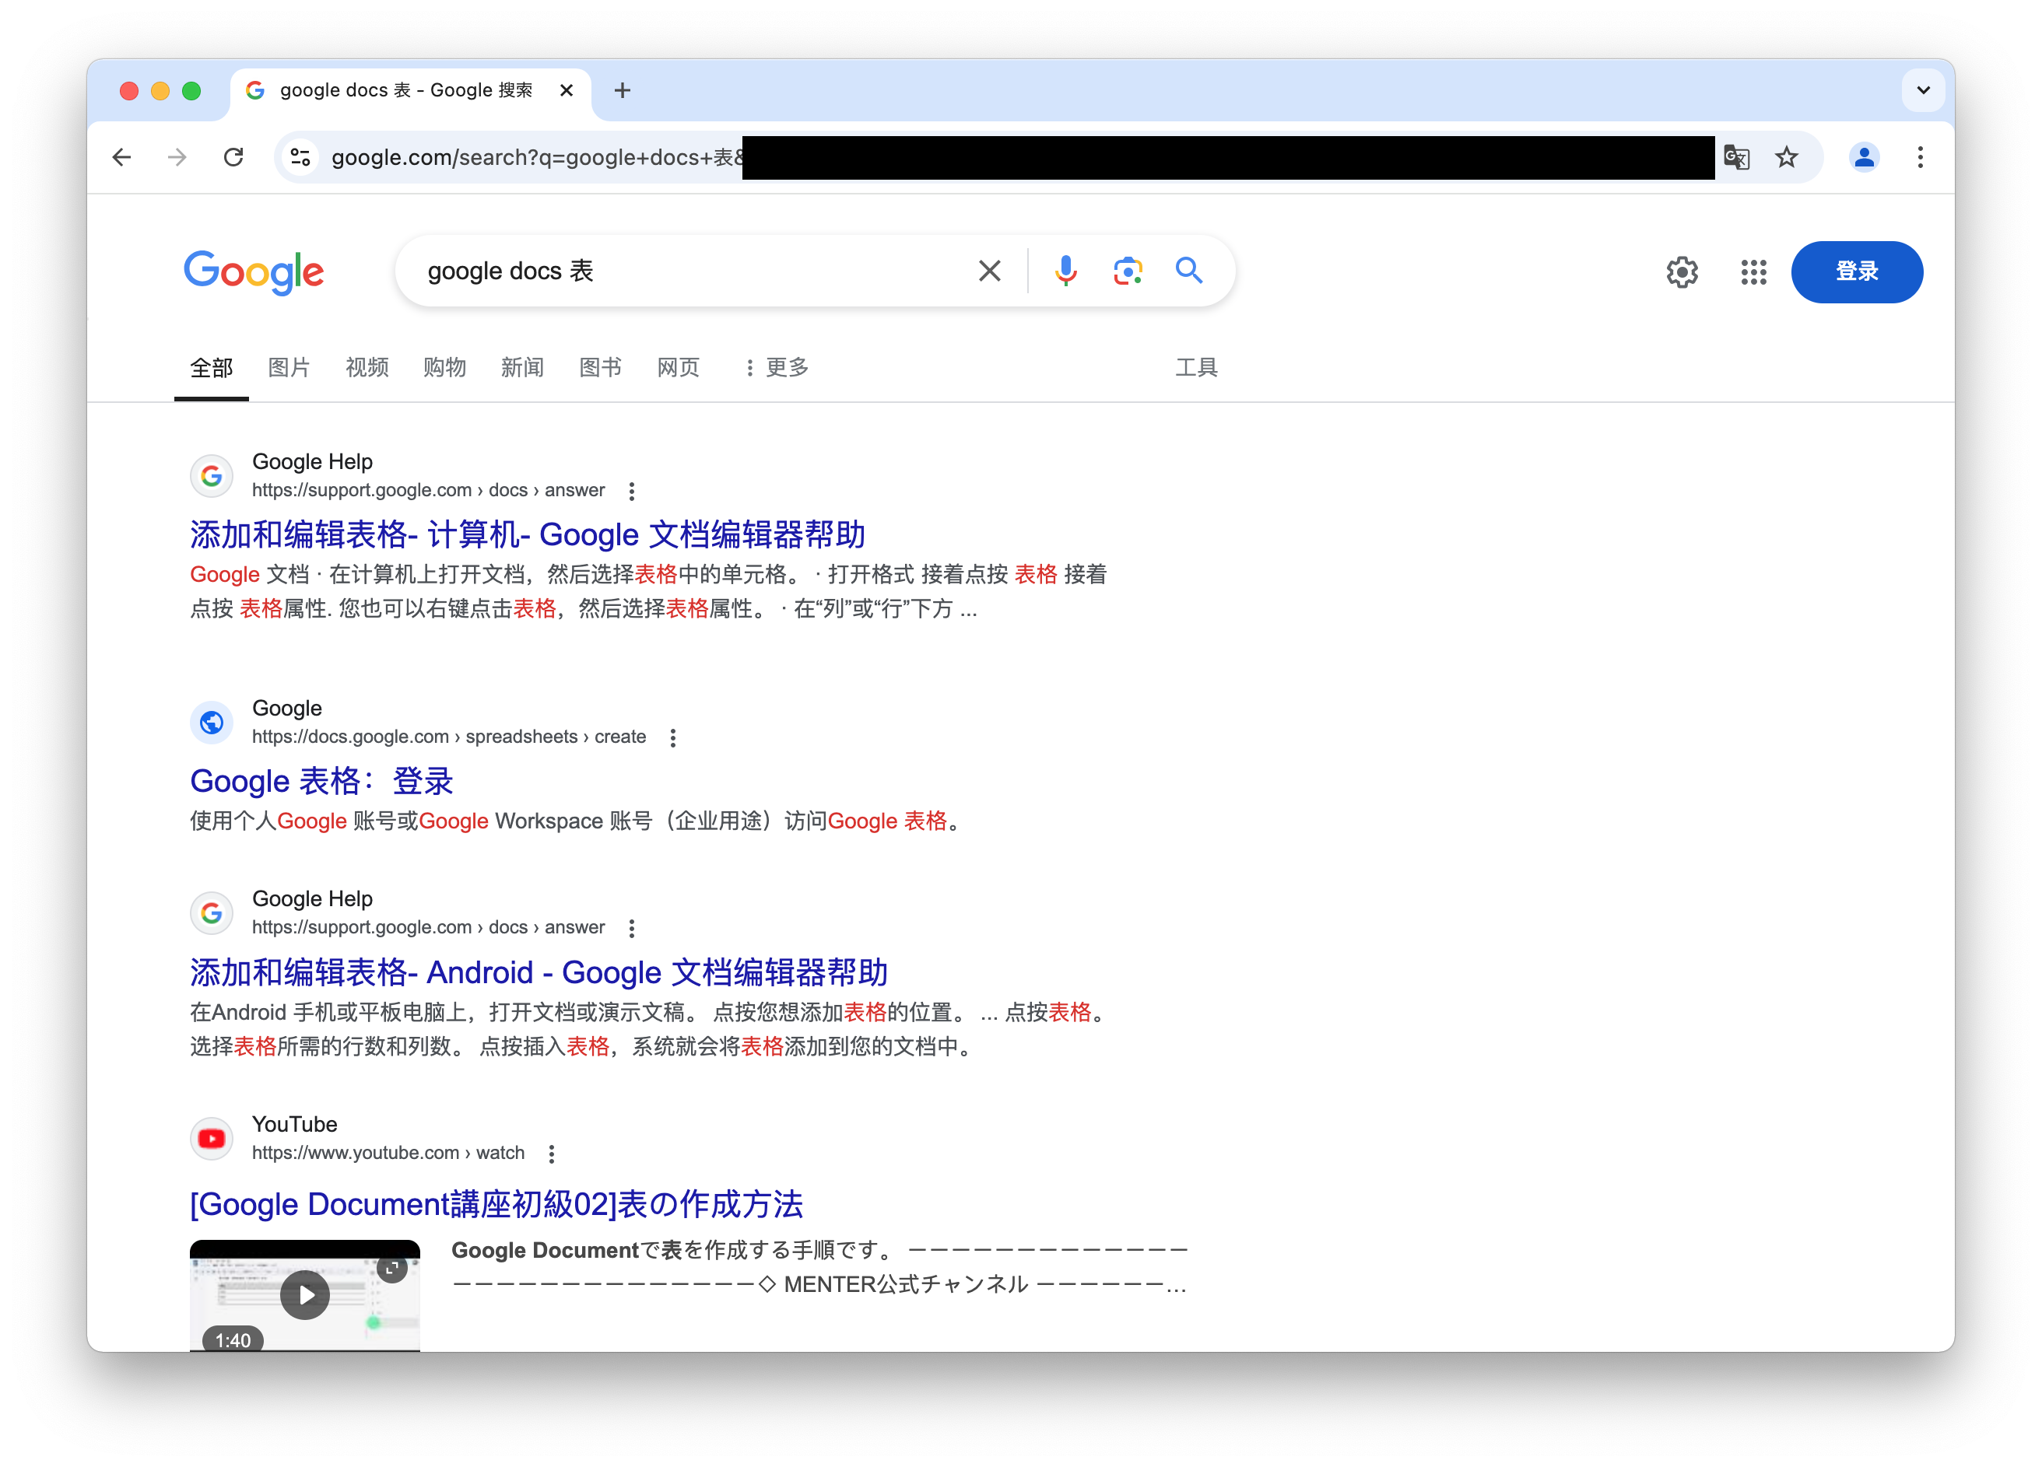Open the Google apps grid
Screen dimensions: 2042x1467
[1753, 271]
